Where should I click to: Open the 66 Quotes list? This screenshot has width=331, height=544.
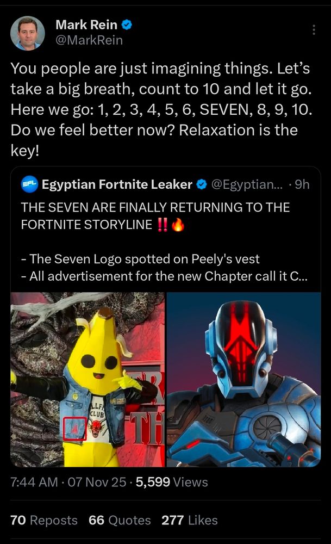(118, 521)
